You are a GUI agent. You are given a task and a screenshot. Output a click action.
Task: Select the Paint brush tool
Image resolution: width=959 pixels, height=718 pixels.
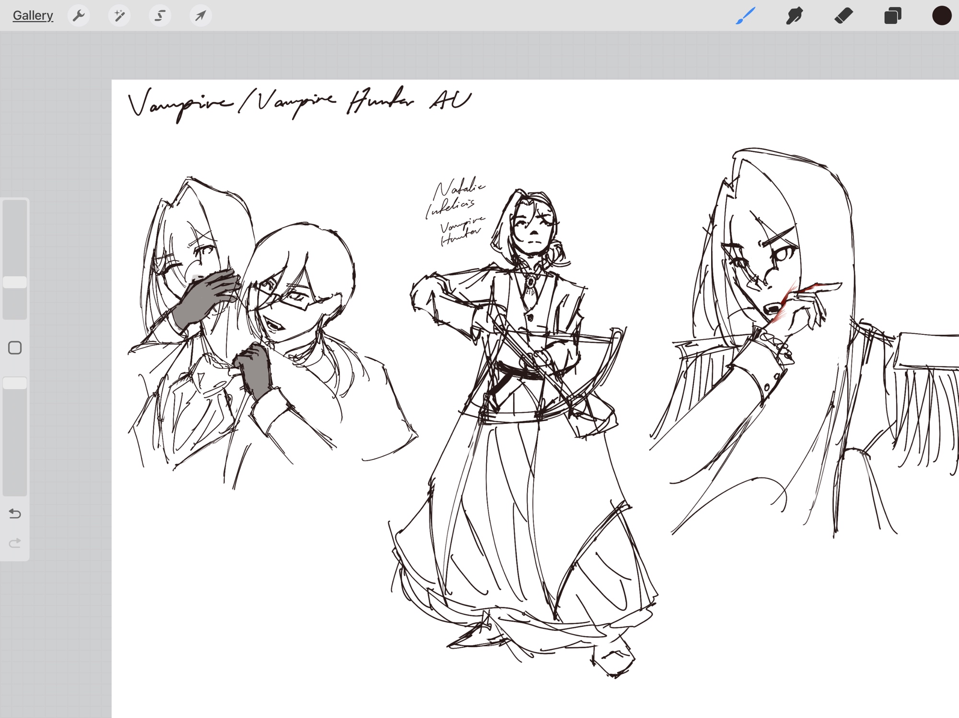point(746,16)
